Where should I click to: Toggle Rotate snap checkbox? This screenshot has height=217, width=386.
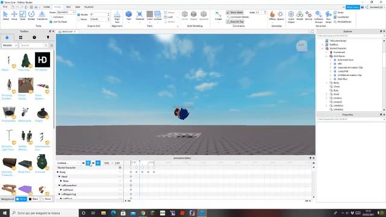pos(79,14)
